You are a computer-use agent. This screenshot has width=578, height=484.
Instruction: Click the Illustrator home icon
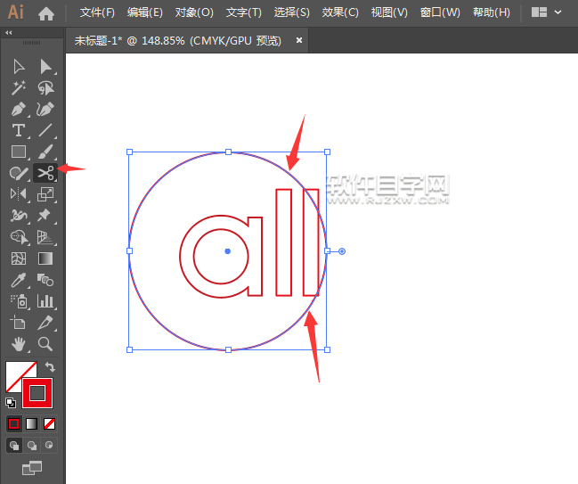coord(46,13)
